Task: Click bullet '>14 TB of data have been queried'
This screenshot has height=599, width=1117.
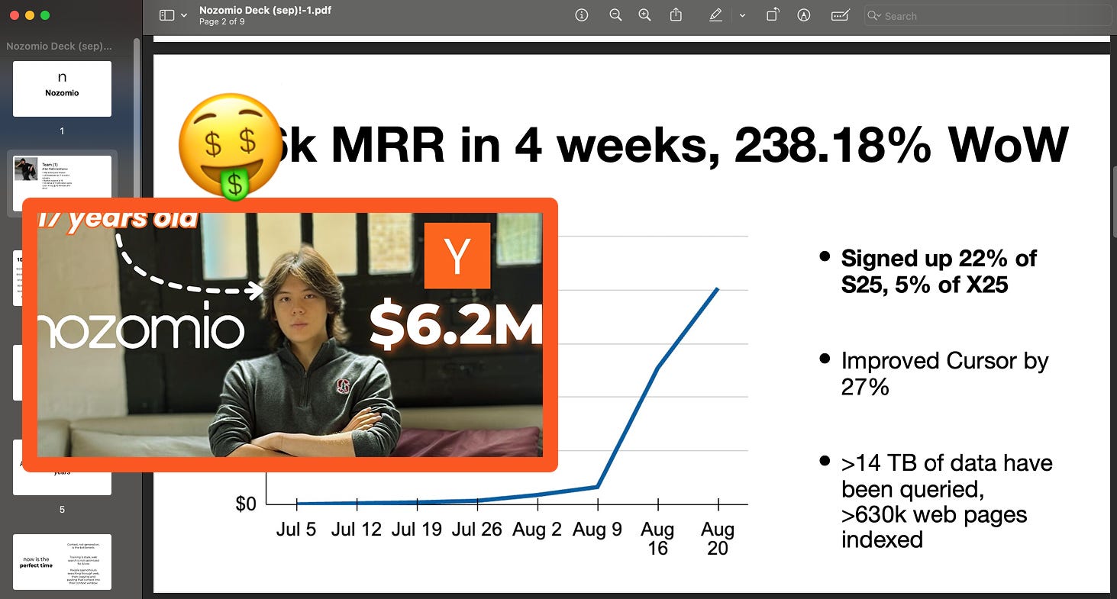Action: (947, 475)
